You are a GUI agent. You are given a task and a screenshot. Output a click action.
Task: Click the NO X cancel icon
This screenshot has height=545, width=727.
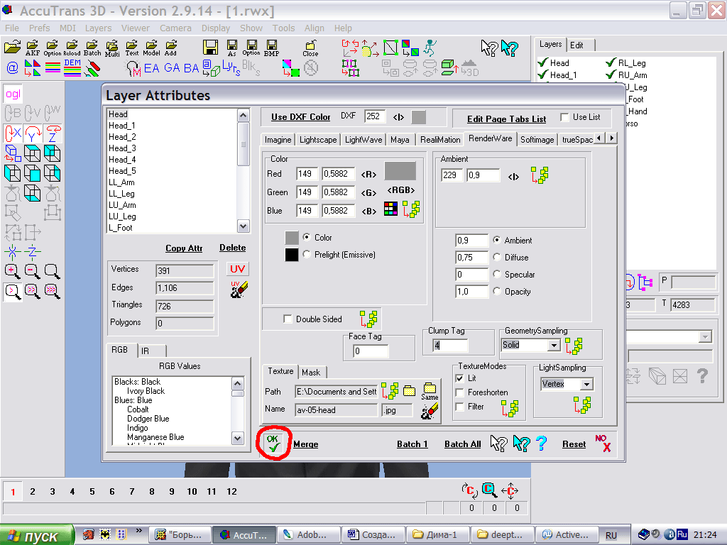(x=603, y=444)
